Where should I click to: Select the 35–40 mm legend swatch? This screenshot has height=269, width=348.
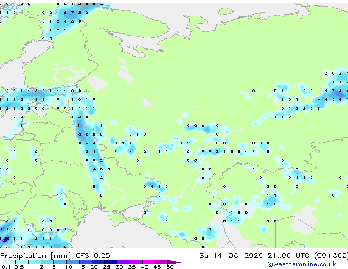(x=136, y=262)
